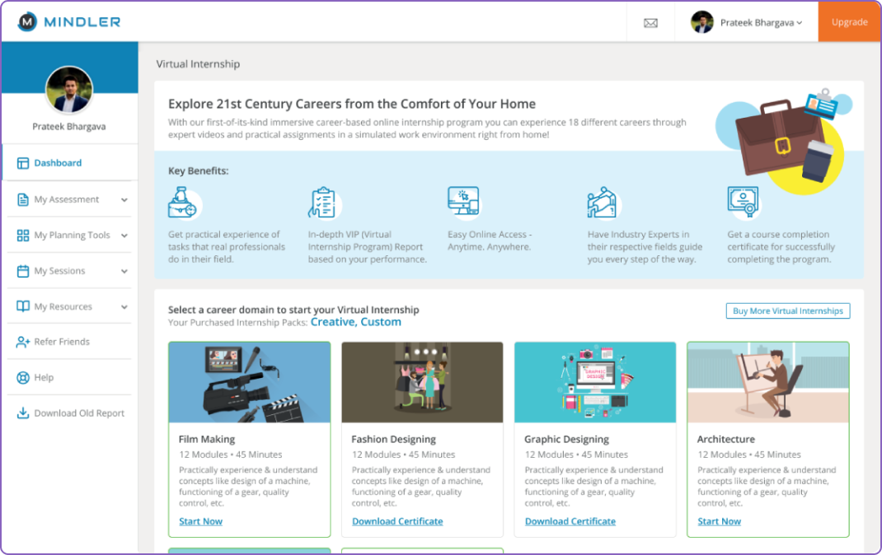Open the Graphic Designing card thumbnail
The image size is (882, 555).
point(595,382)
